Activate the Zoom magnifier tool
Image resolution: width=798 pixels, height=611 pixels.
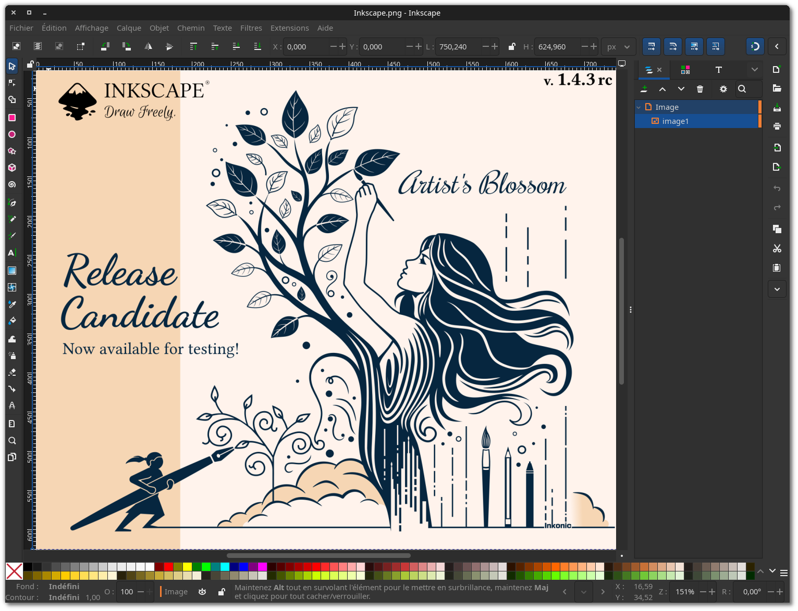click(12, 440)
